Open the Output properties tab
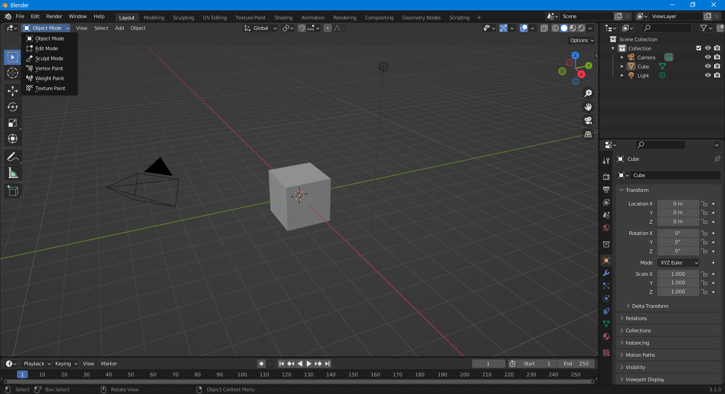The image size is (725, 394). click(x=606, y=189)
